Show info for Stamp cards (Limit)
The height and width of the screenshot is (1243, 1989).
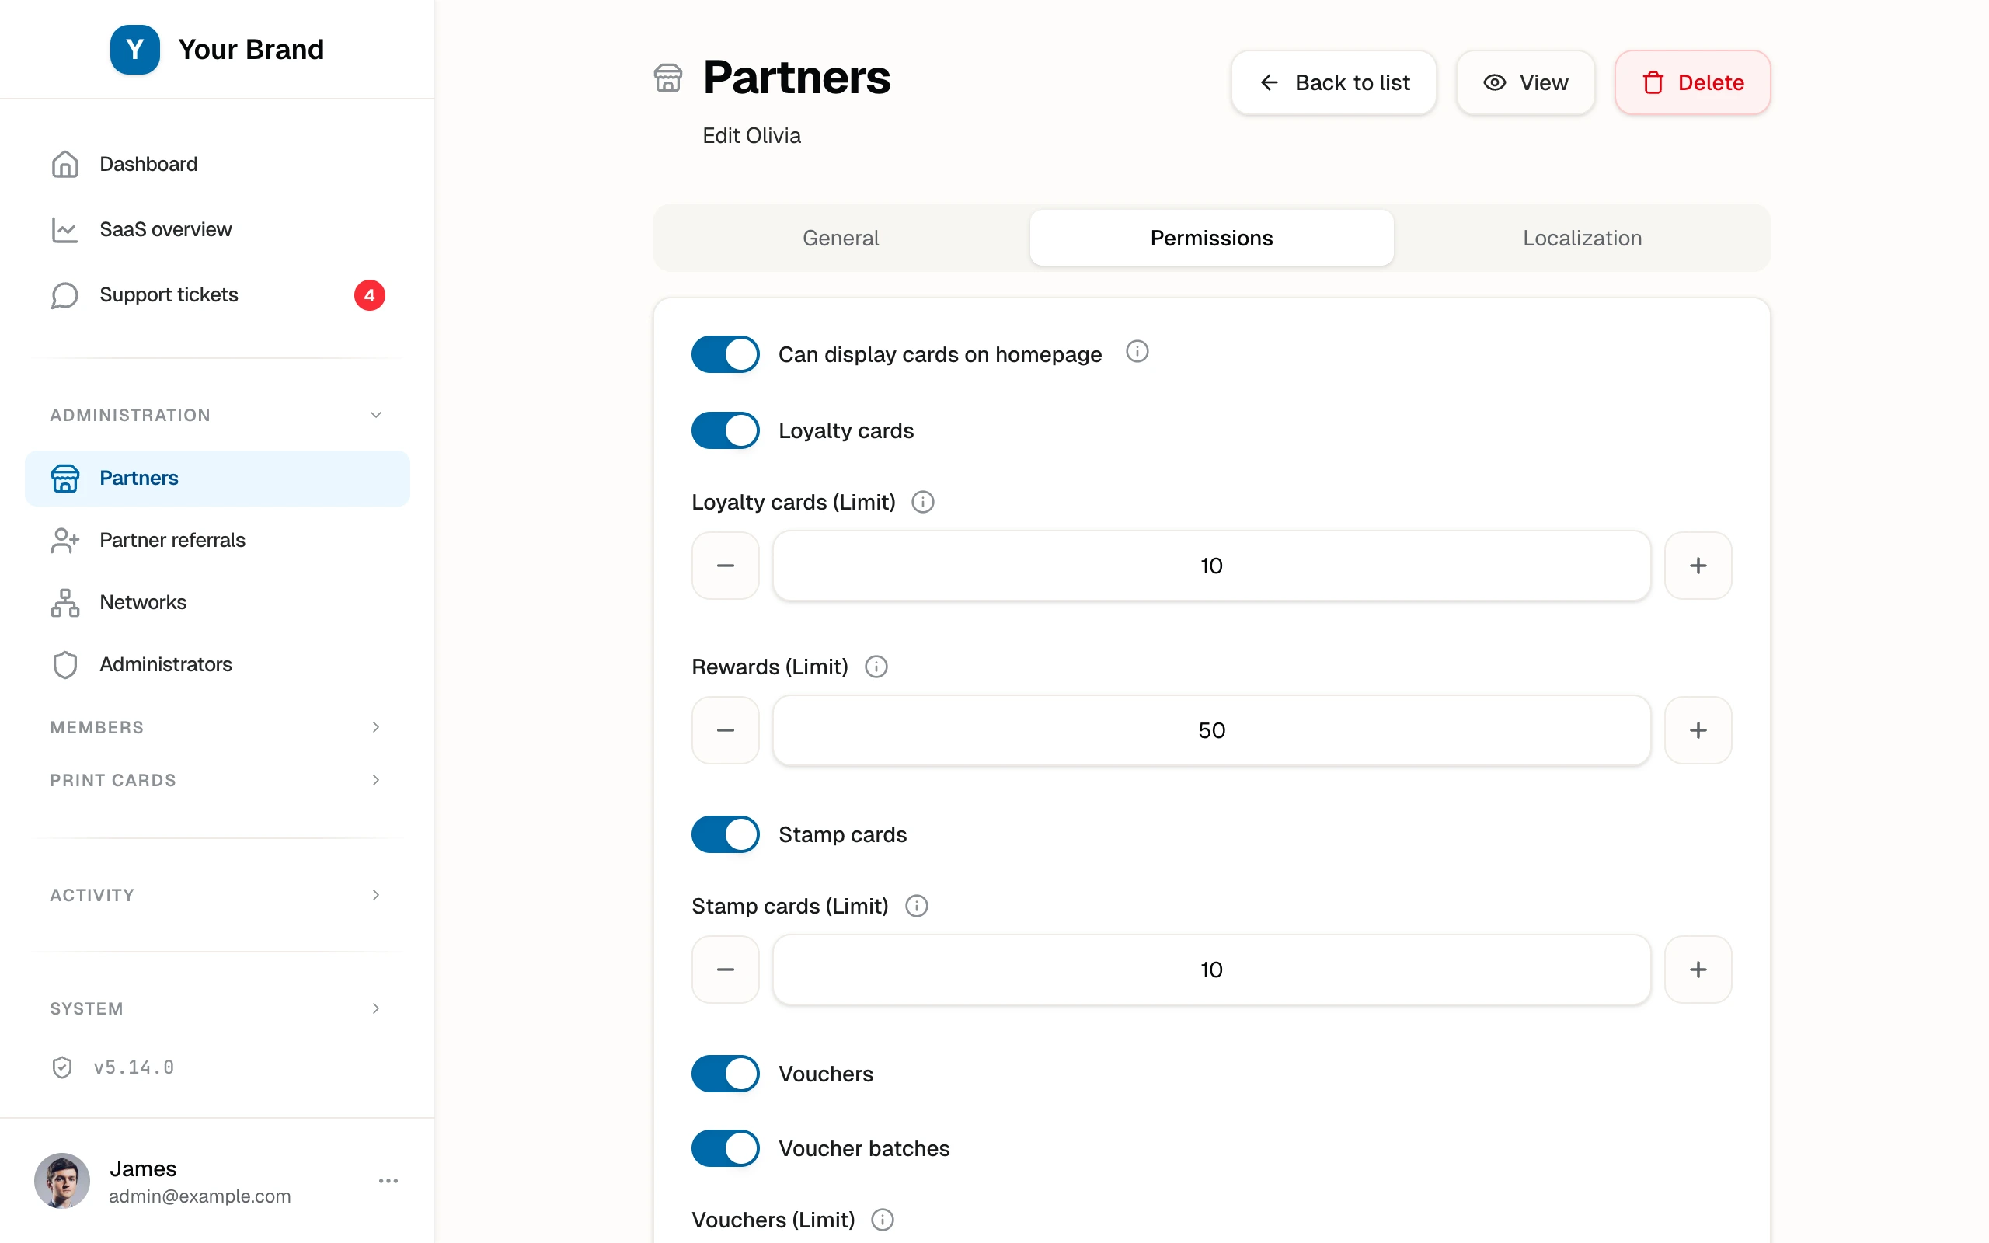tap(917, 906)
